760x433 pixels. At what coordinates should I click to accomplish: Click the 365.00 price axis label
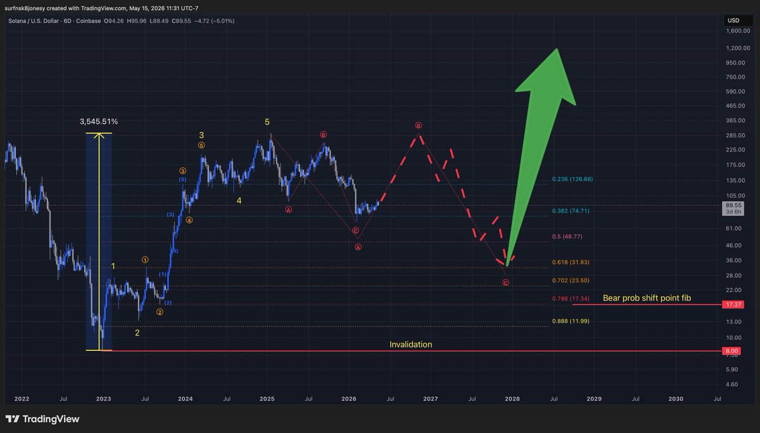(x=735, y=120)
